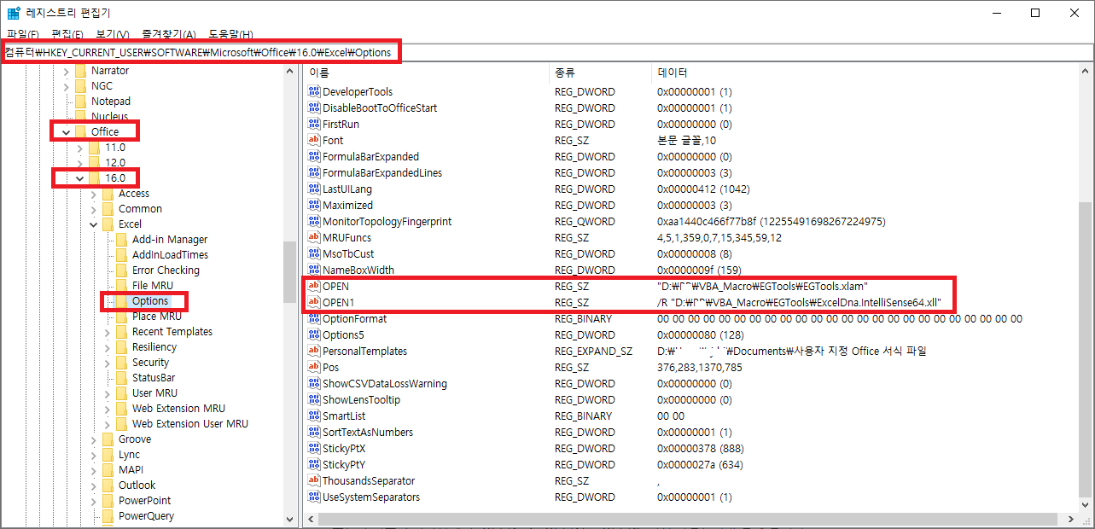Open the 보기(V) menu
The width and height of the screenshot is (1095, 529).
tap(113, 34)
